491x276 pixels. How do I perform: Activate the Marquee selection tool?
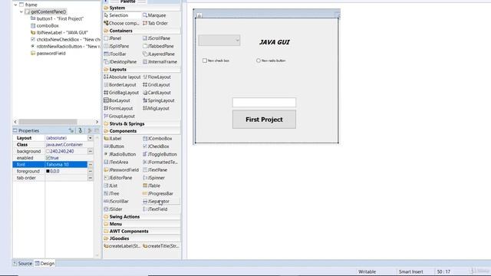[x=154, y=15]
